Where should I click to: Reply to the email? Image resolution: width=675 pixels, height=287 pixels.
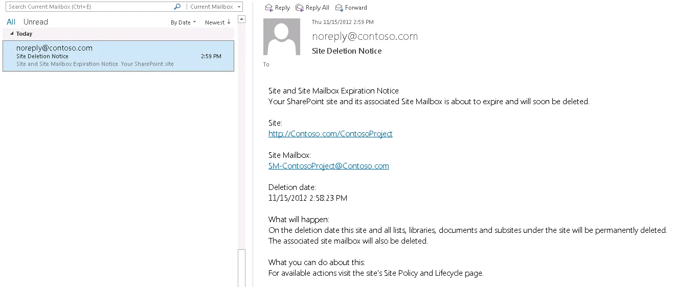277,8
